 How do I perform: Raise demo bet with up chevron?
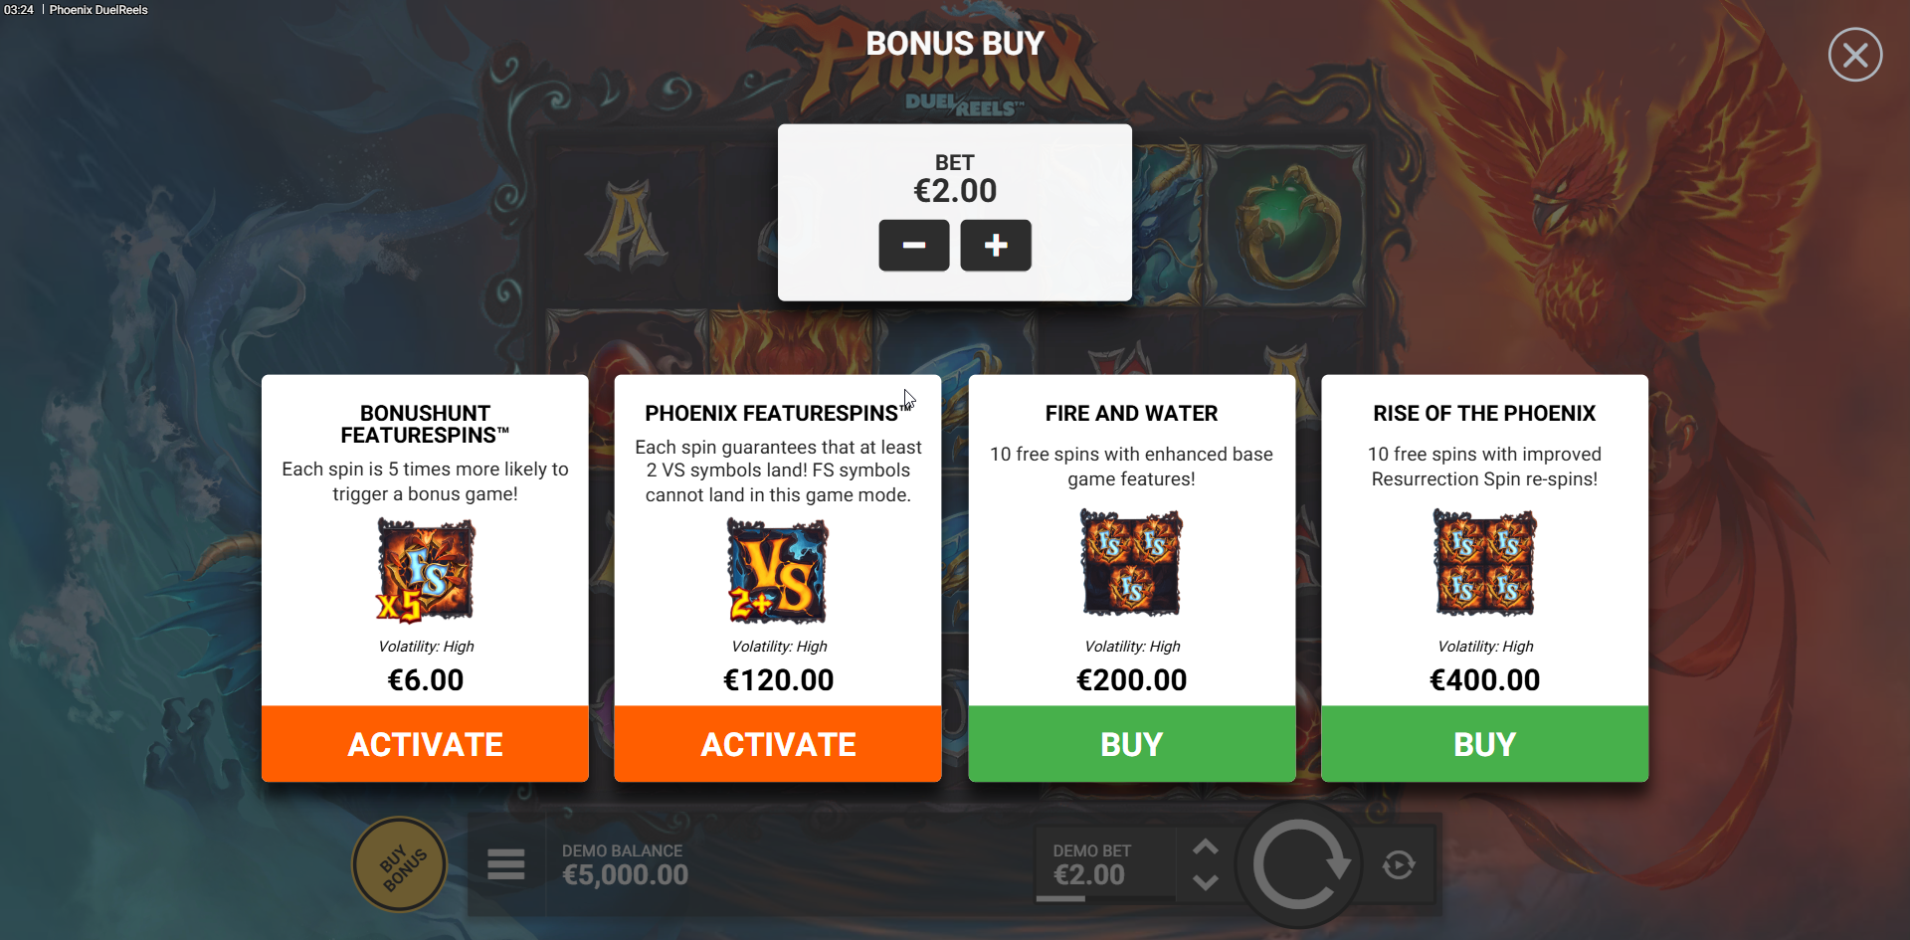tap(1206, 846)
